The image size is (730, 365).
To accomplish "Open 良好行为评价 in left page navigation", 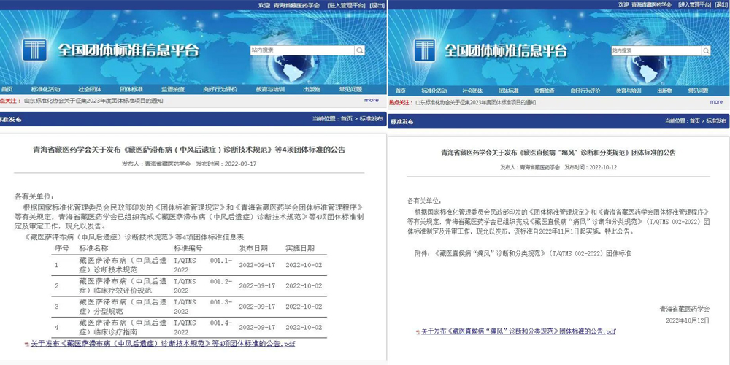I will click(x=220, y=89).
